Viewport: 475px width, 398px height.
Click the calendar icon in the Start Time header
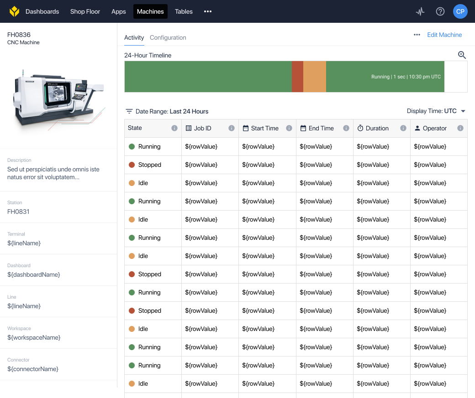tap(246, 128)
